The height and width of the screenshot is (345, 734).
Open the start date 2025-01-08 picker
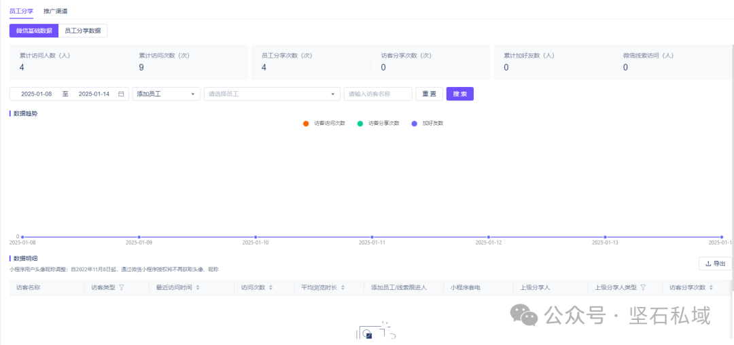(x=37, y=94)
